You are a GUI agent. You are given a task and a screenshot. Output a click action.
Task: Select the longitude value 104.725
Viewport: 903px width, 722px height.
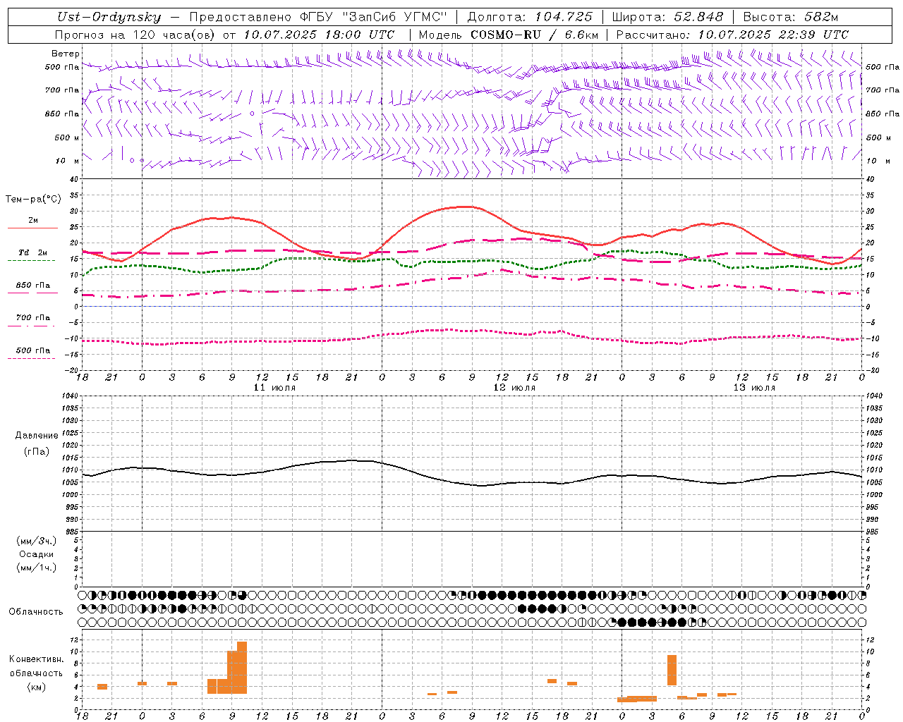point(564,18)
